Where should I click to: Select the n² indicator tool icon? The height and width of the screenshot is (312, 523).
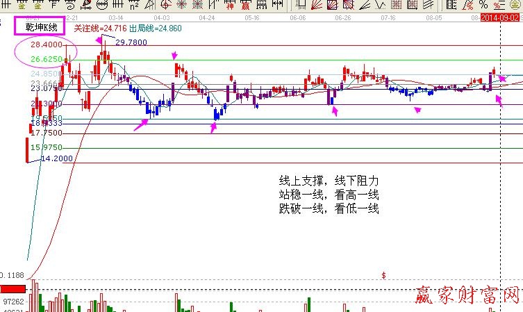pyautogui.click(x=134, y=5)
